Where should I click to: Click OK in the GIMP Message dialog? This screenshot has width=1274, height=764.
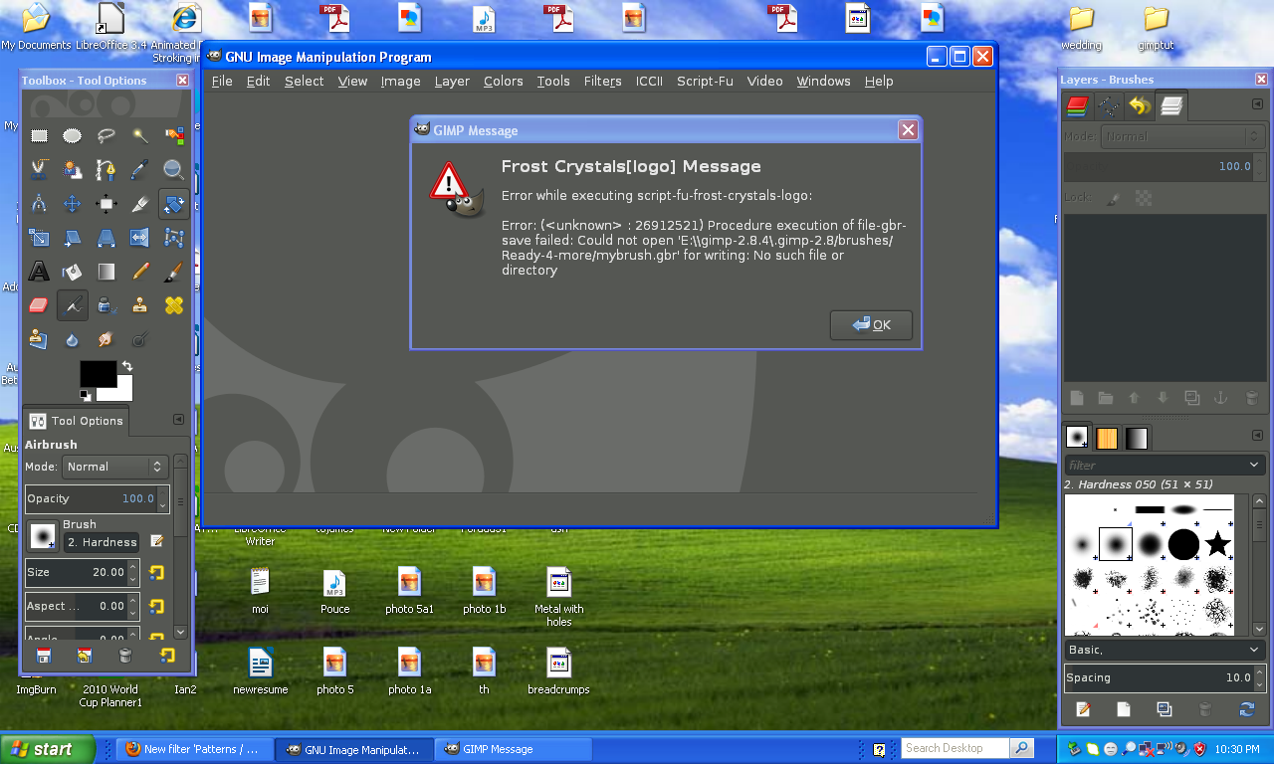(871, 325)
